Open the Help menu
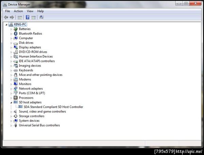The height and width of the screenshot is (155, 204). (40, 11)
